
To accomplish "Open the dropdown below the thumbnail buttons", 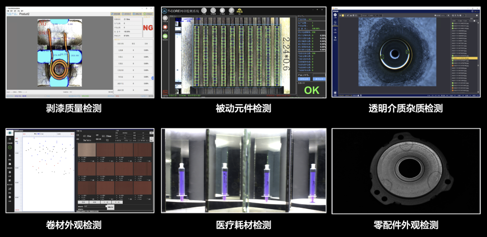I will pos(96,206).
